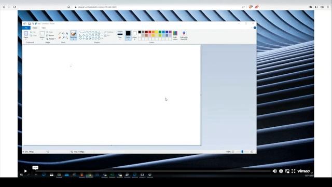Viewport: 332px width, 187px height.
Task: Click the Resize command in Image group
Action: [50, 35]
